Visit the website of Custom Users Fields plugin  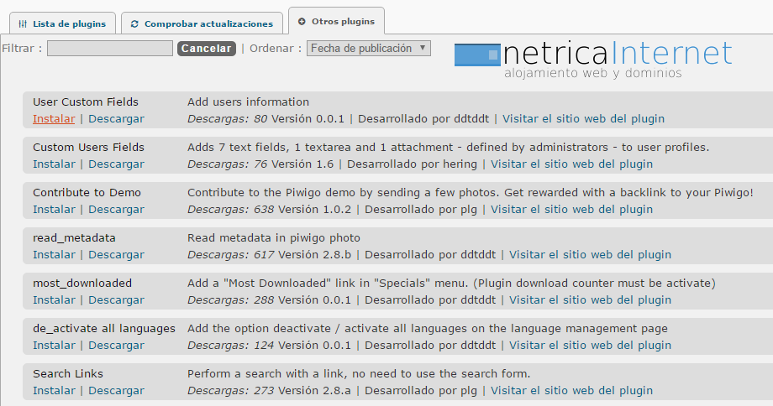[571, 164]
